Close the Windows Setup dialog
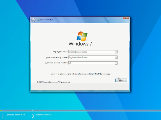 pos(126,18)
